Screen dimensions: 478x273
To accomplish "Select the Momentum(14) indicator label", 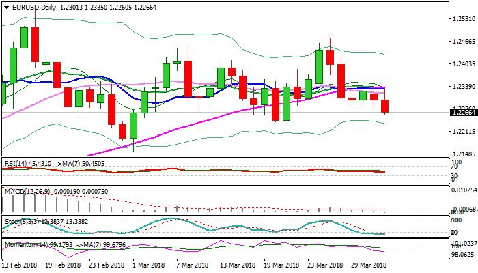I will tap(26, 244).
